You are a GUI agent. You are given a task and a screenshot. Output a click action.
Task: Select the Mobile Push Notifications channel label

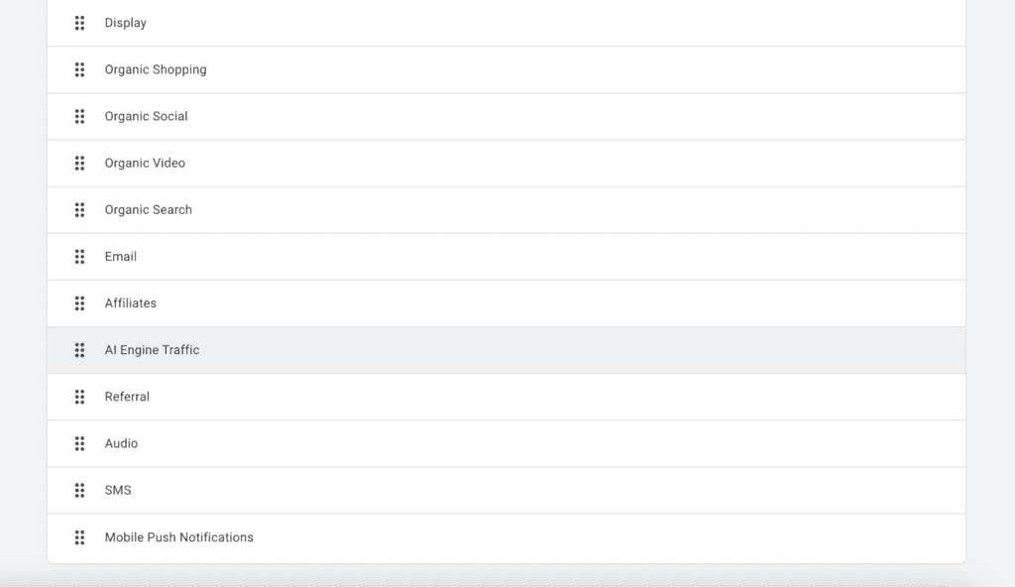[x=179, y=537]
